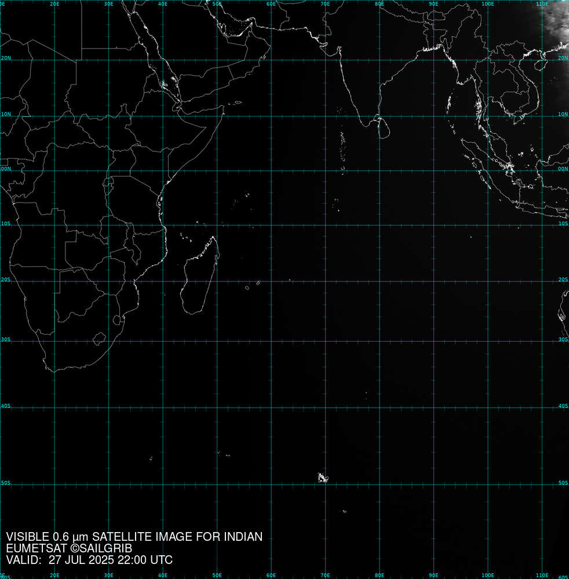The height and width of the screenshot is (579, 569).
Task: Click the top 60E longitude label
Action: [271, 4]
